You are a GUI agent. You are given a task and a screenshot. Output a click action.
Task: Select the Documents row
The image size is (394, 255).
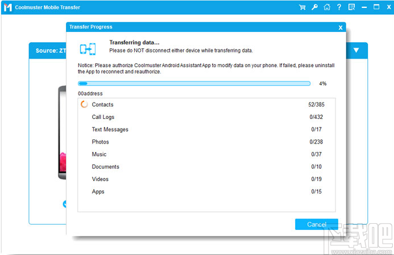click(206, 167)
